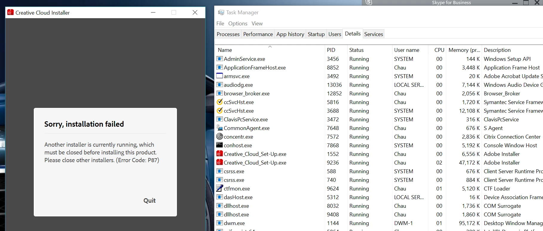Image resolution: width=543 pixels, height=231 pixels.
Task: Sort processes by the Description column header
Action: (x=513, y=50)
